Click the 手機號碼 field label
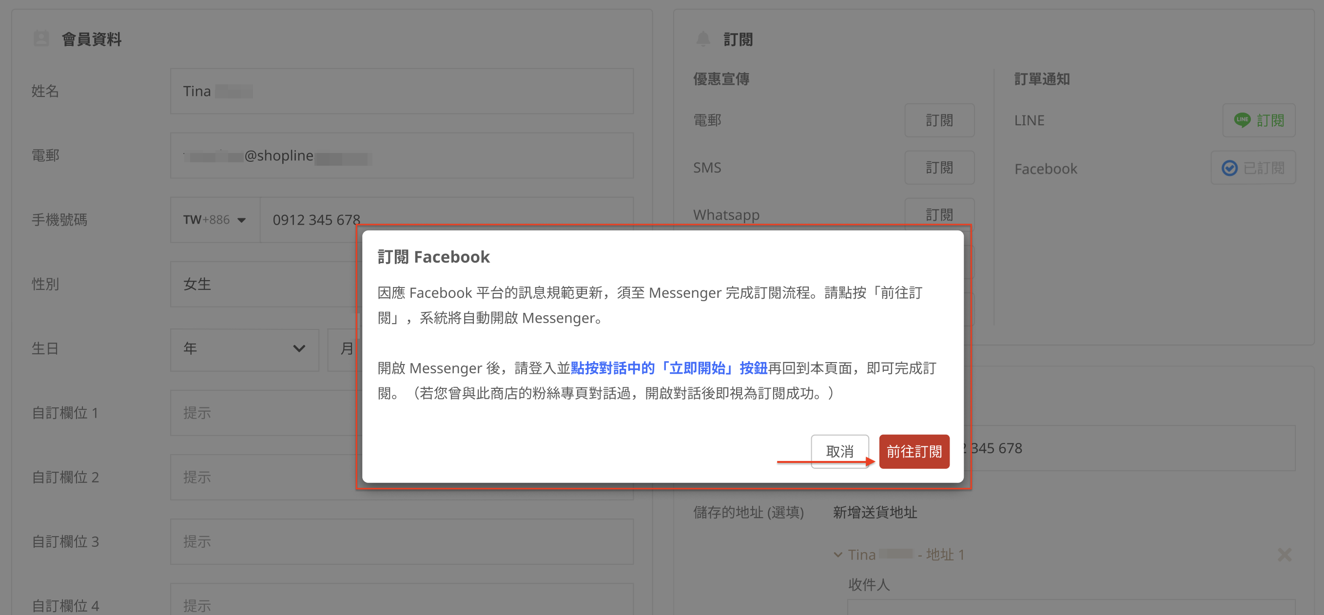This screenshot has width=1324, height=615. pos(59,220)
